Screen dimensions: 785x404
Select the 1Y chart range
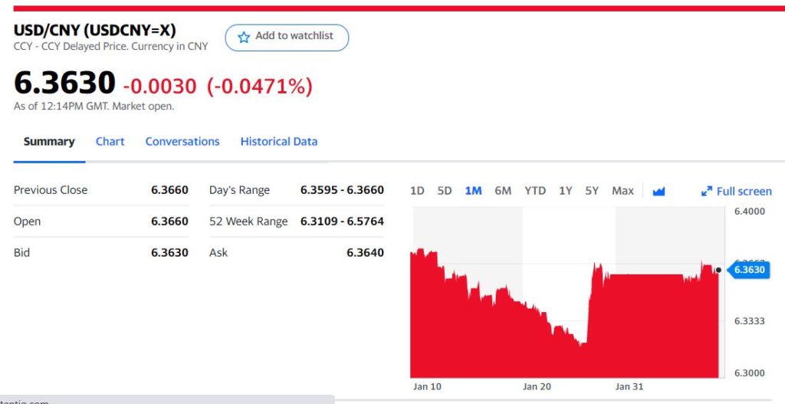[x=565, y=191]
